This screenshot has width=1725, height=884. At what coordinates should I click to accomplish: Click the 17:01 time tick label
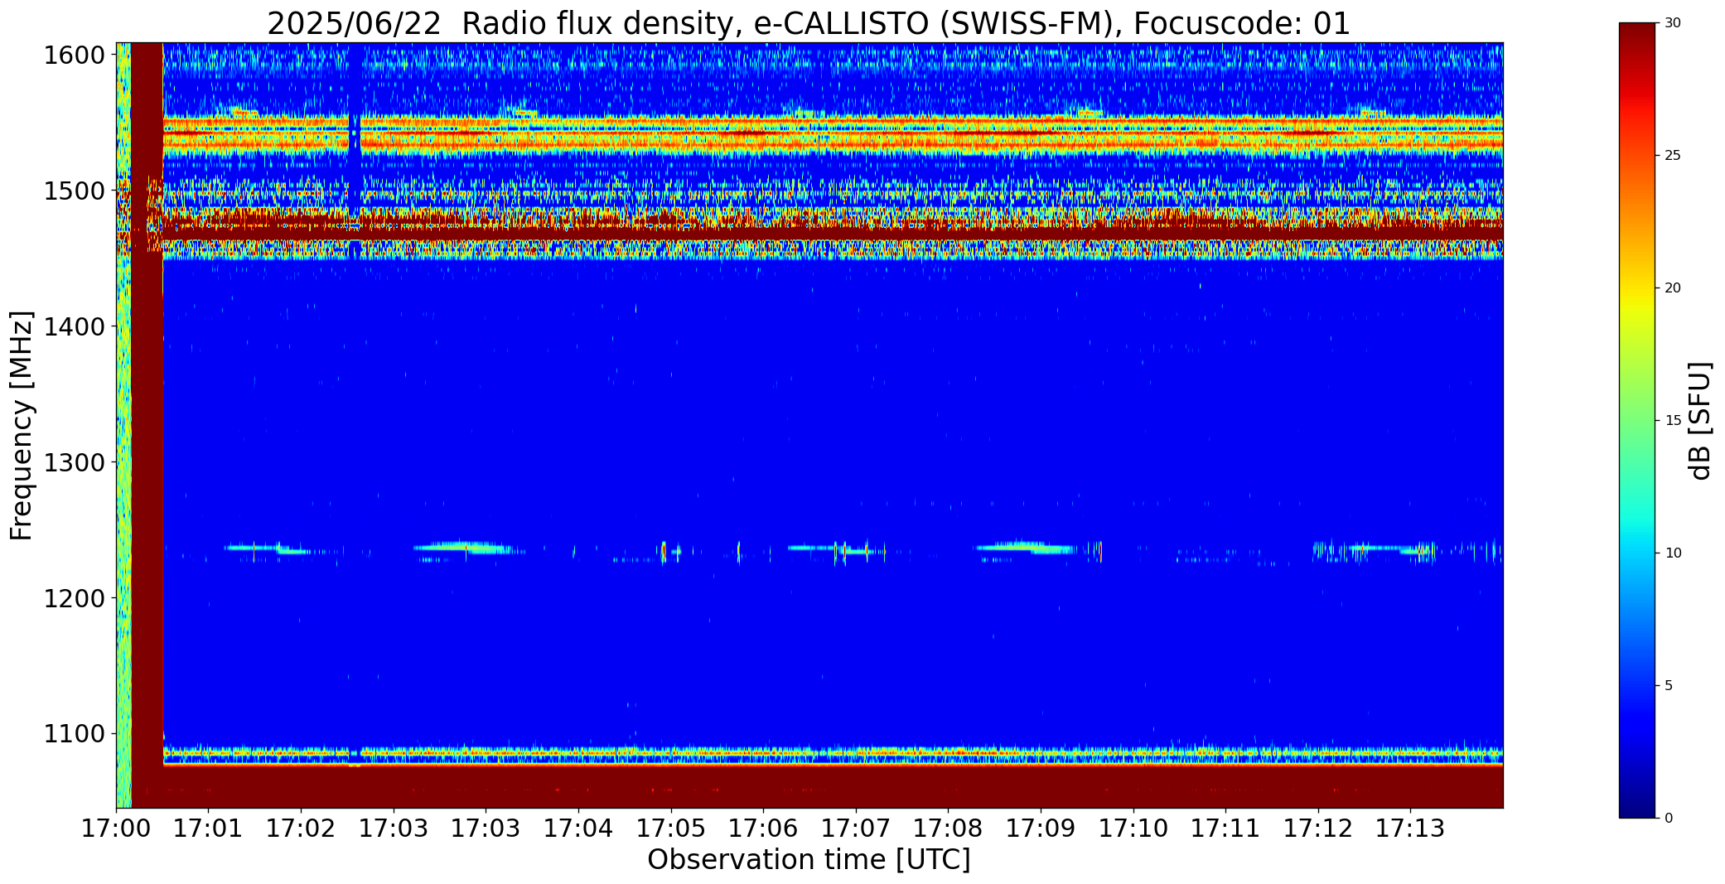click(x=209, y=828)
